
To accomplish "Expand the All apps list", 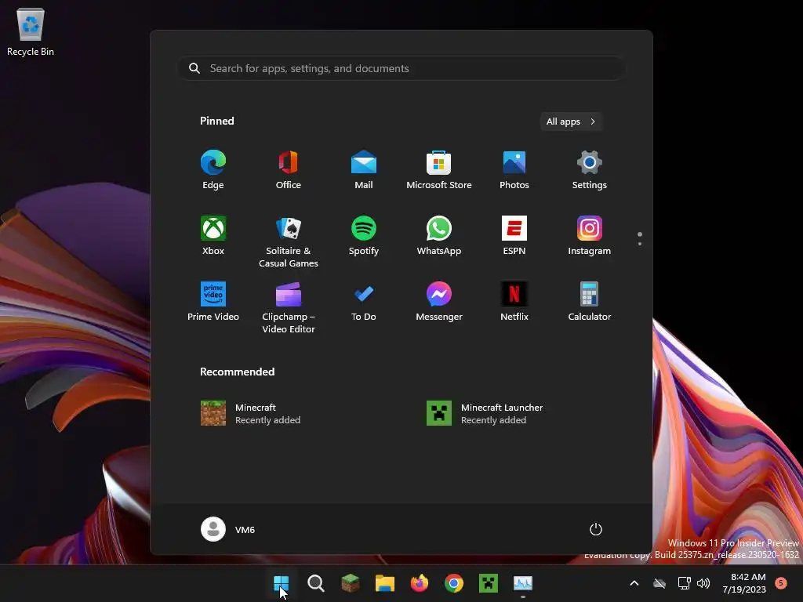I will click(571, 121).
